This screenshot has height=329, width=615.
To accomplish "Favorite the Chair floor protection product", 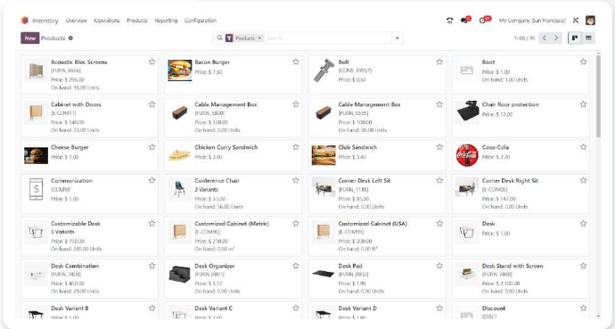I will (583, 104).
